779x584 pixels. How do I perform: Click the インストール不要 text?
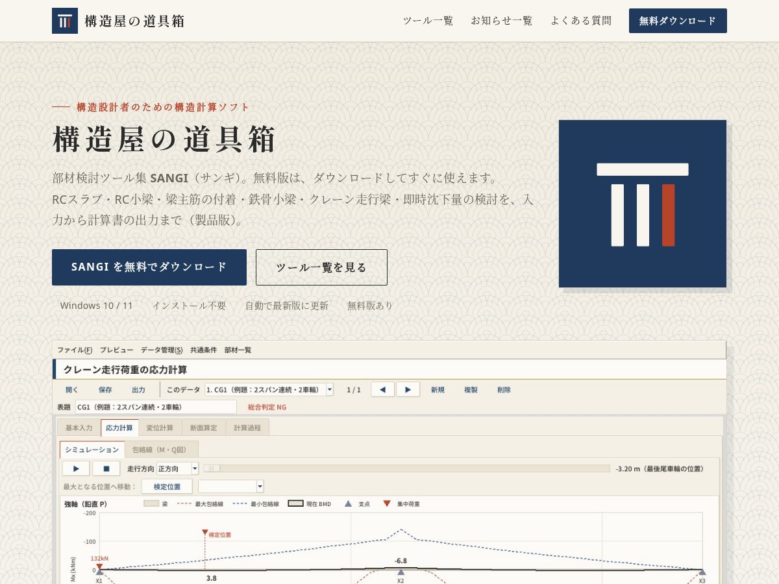tap(189, 306)
